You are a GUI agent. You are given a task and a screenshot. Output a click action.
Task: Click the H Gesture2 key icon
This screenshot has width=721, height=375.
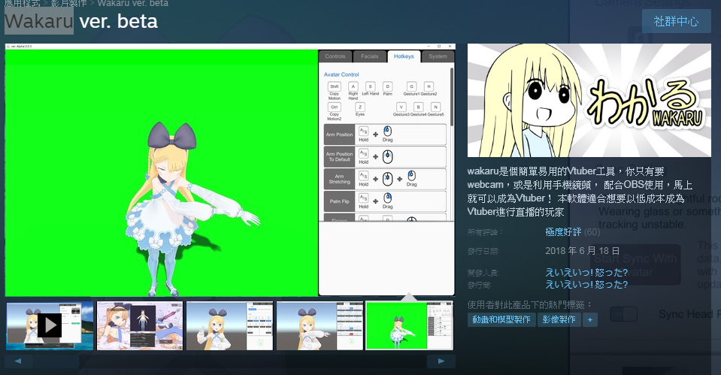click(x=429, y=86)
